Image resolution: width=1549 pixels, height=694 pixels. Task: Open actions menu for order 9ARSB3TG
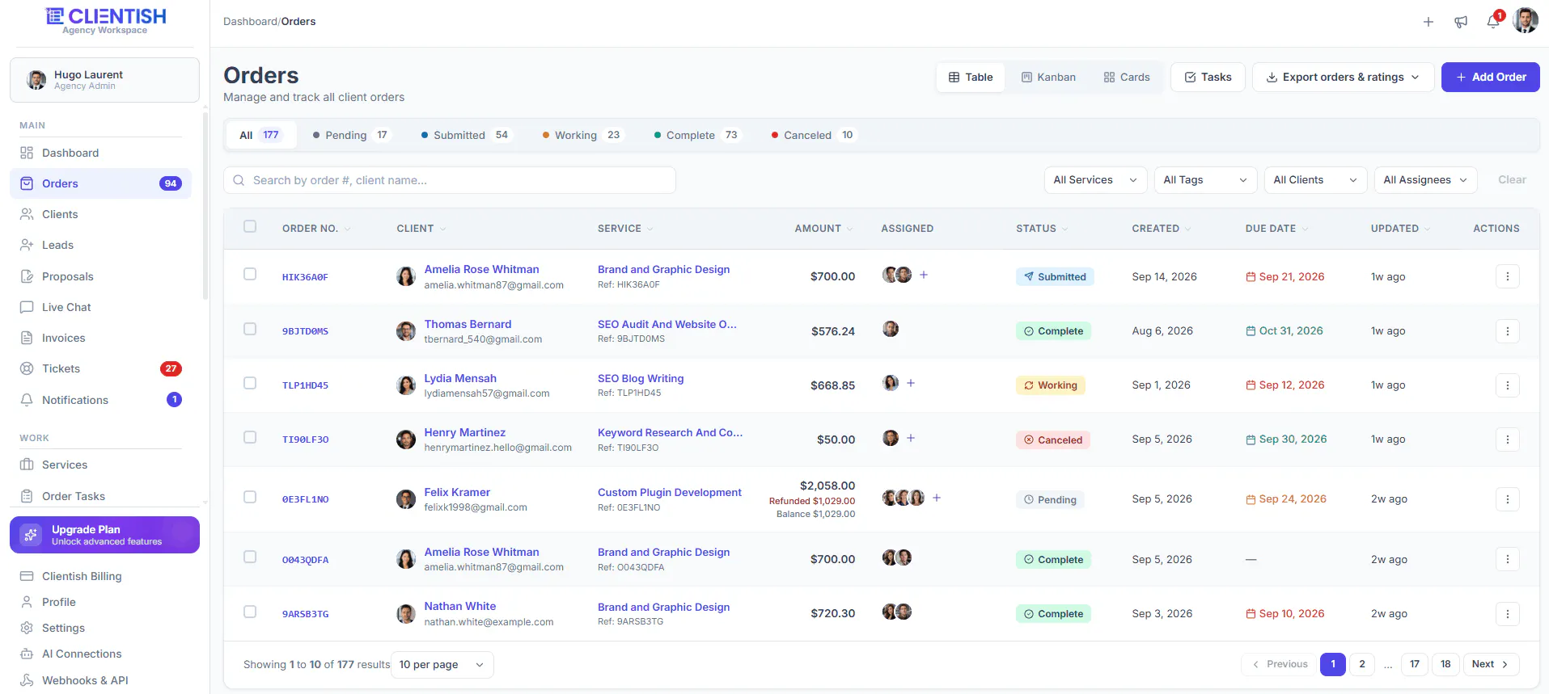tap(1508, 614)
